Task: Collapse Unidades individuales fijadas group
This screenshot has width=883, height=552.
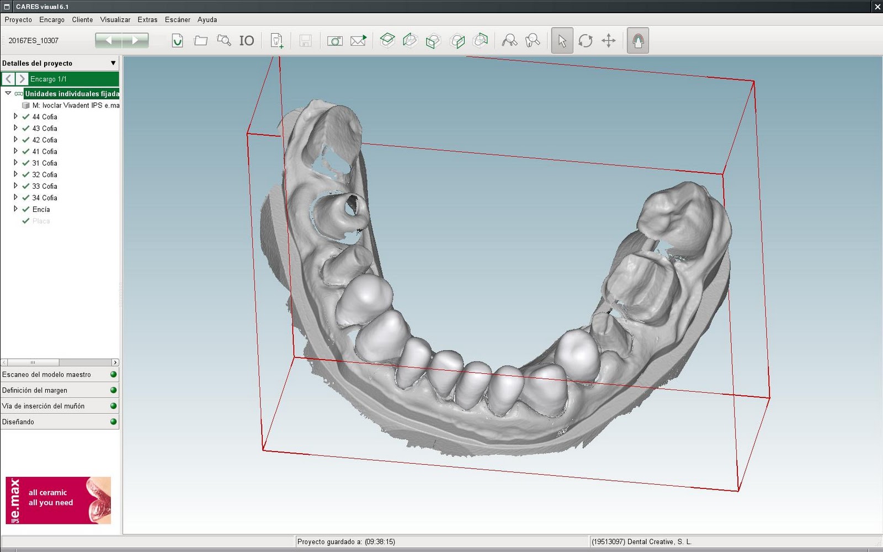Action: pyautogui.click(x=7, y=93)
